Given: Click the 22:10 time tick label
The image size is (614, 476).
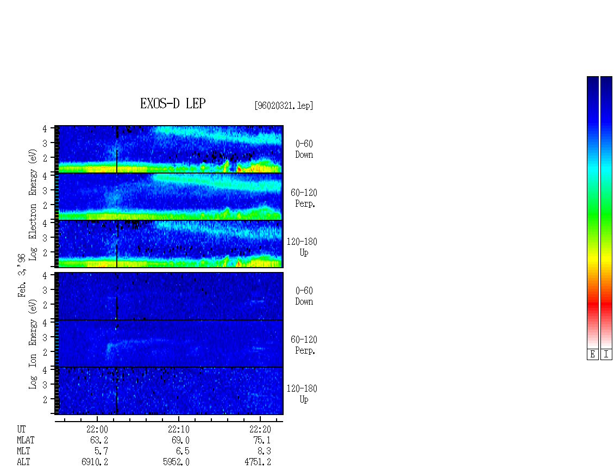Looking at the screenshot, I should pos(179,429).
